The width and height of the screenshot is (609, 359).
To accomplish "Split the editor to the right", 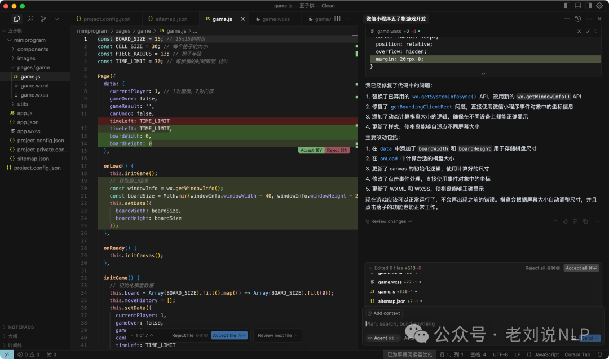I will 338,19.
